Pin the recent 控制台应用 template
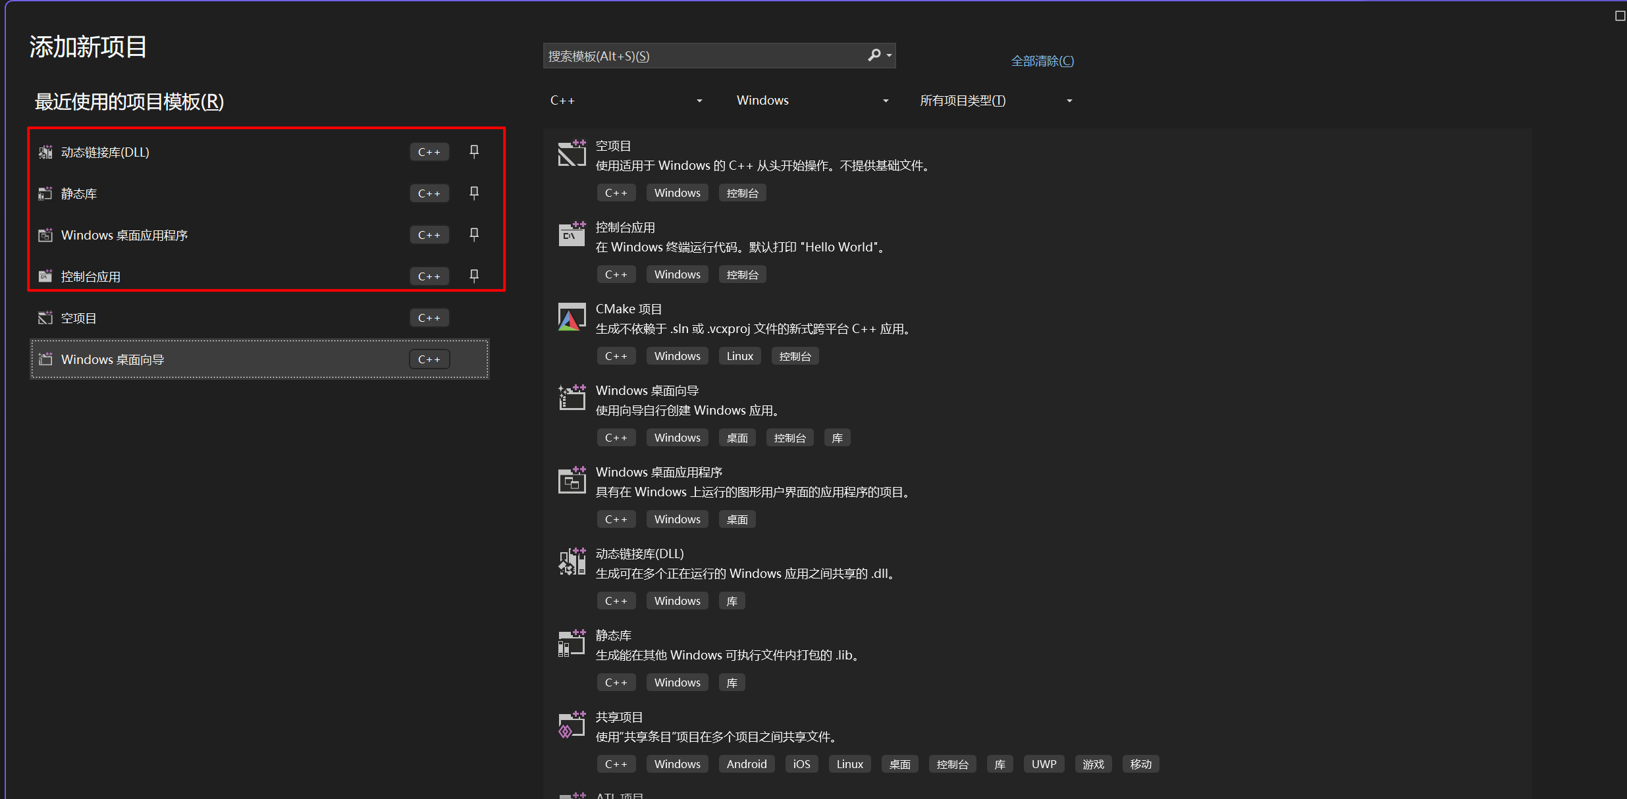 [x=474, y=276]
